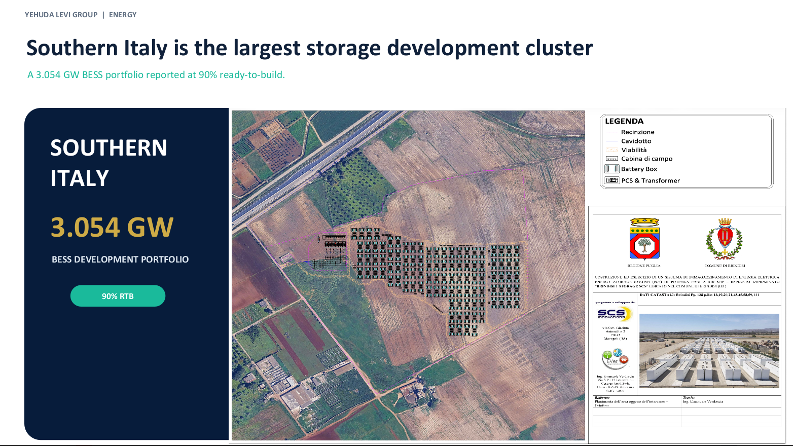
Task: Click the green 90% RTB pill
Action: point(118,296)
